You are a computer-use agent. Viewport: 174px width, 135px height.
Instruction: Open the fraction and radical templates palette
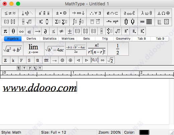pyautogui.click(x=27, y=21)
